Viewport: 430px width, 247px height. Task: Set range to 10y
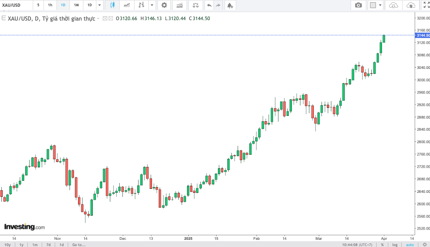8,244
